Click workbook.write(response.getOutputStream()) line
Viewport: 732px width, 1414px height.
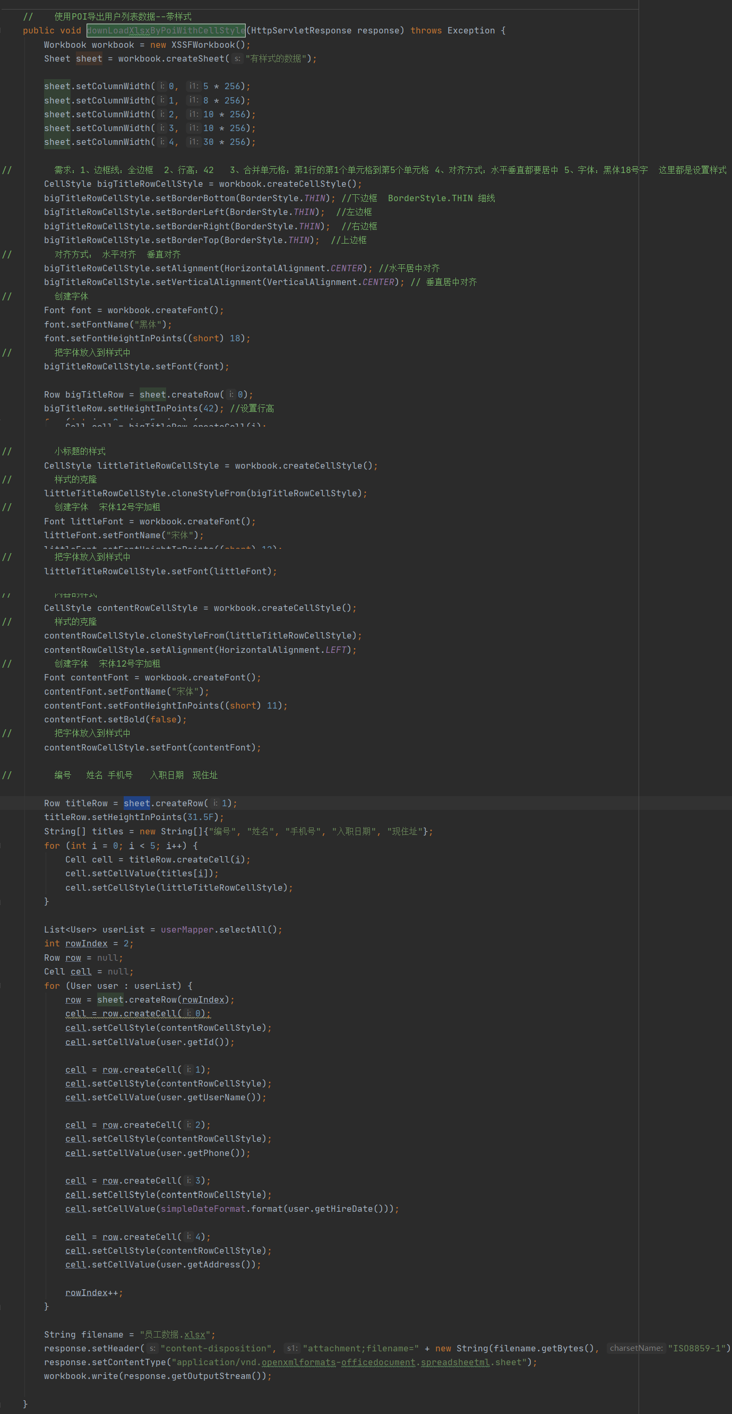click(158, 1376)
